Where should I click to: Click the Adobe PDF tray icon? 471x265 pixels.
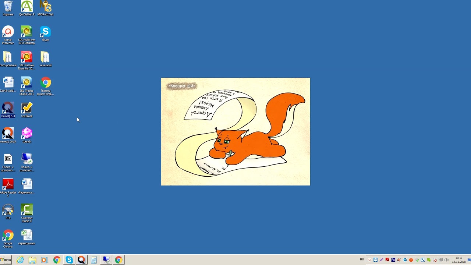click(x=387, y=260)
